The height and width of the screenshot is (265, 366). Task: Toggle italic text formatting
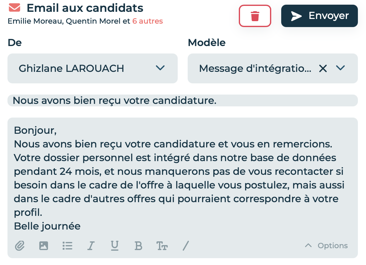(x=91, y=246)
